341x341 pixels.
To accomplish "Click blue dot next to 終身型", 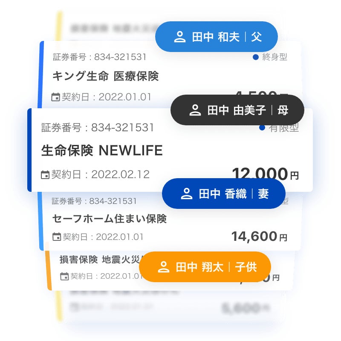I will click(x=256, y=57).
